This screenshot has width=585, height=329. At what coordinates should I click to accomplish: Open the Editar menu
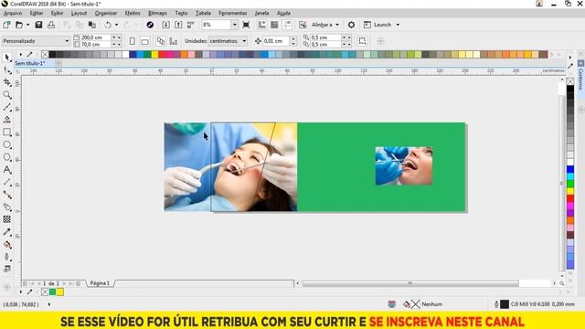[x=37, y=13]
